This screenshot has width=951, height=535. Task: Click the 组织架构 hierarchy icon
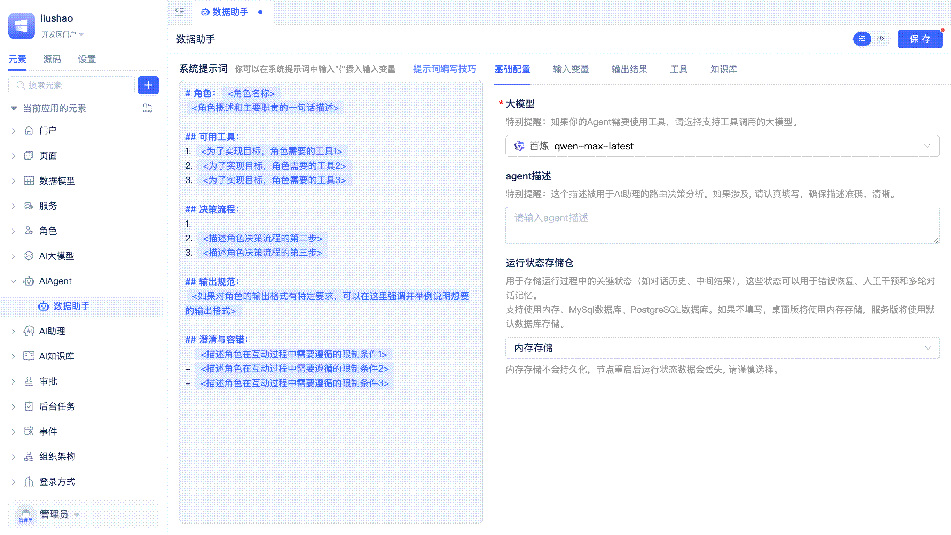point(29,457)
